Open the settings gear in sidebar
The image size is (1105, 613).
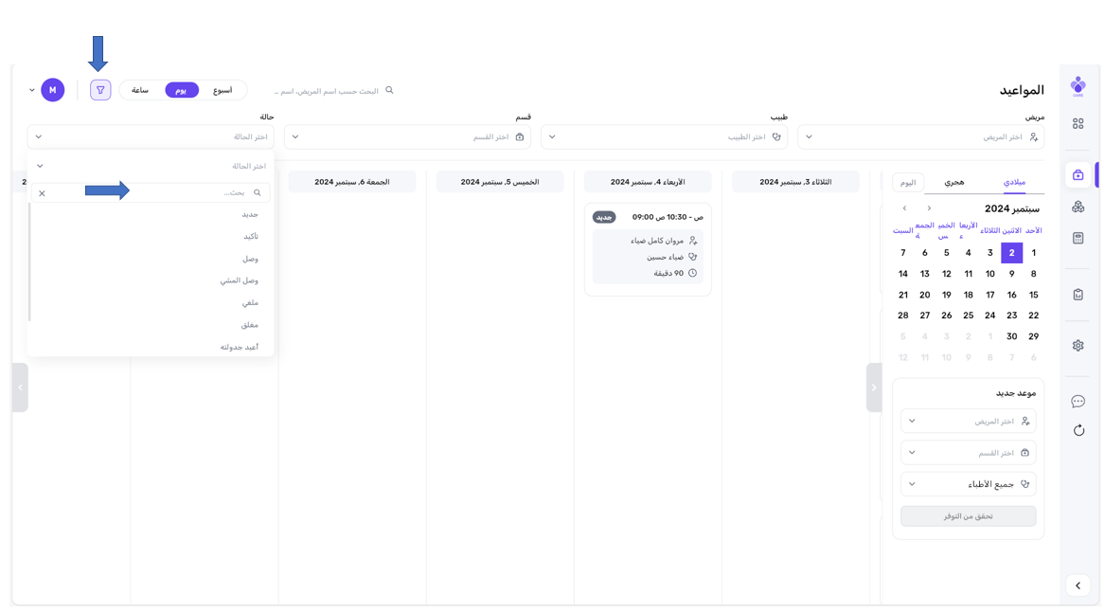click(x=1078, y=346)
